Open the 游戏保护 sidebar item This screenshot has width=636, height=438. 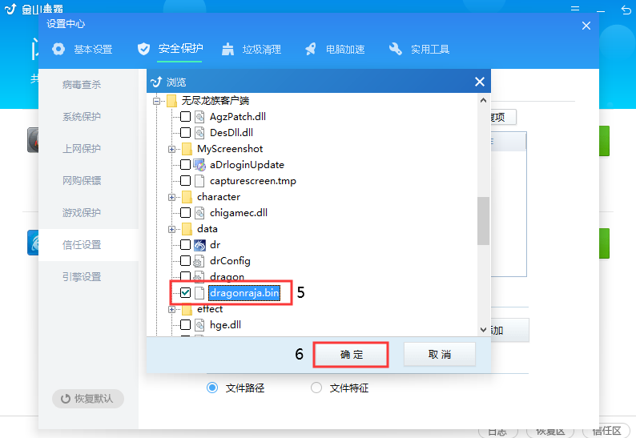click(82, 212)
